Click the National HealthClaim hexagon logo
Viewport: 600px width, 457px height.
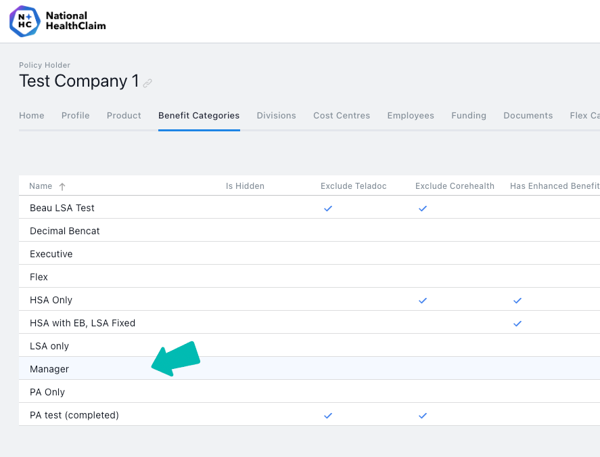coord(25,21)
